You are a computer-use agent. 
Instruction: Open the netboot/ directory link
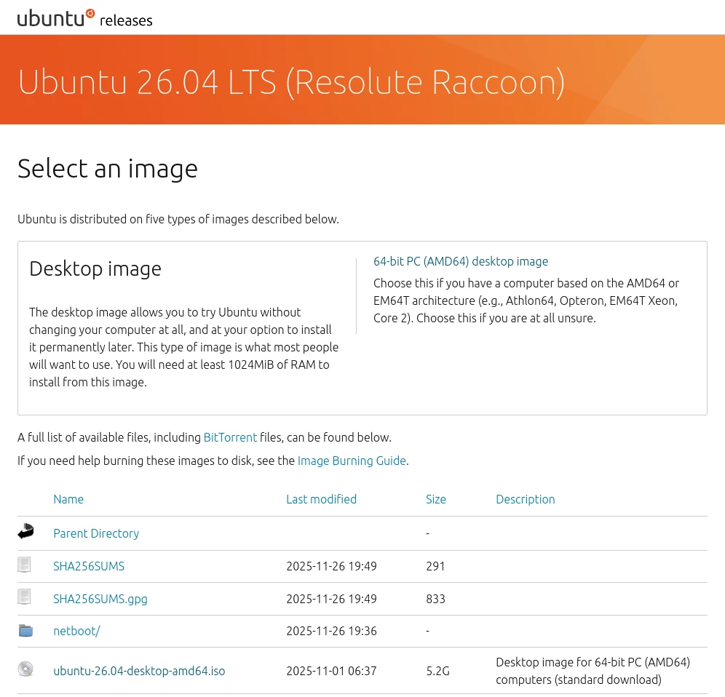click(76, 631)
